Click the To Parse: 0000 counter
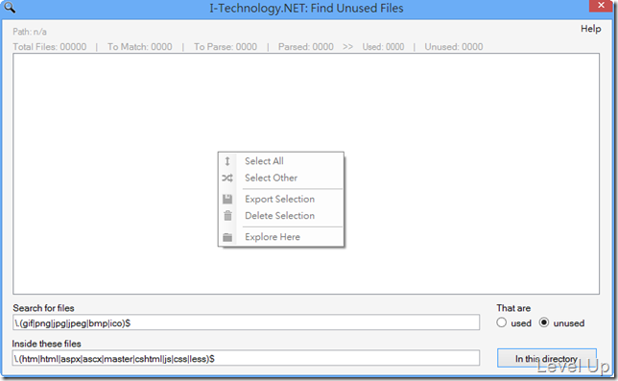 (x=226, y=47)
